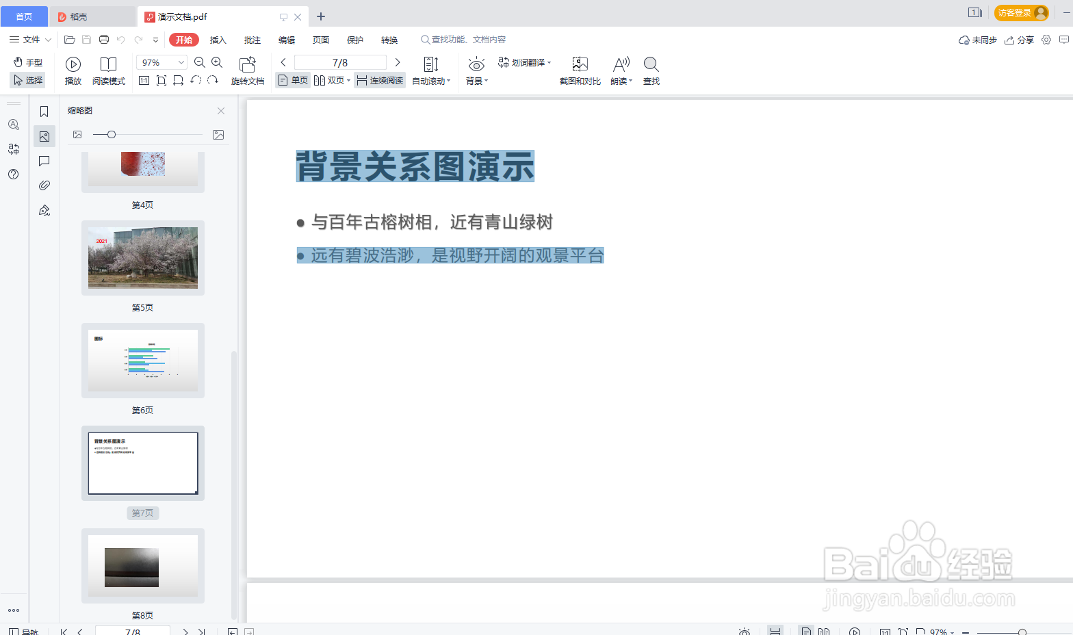Image resolution: width=1073 pixels, height=635 pixels.
Task: Expand the Double Page (双页) dropdown arrow
Action: [349, 81]
